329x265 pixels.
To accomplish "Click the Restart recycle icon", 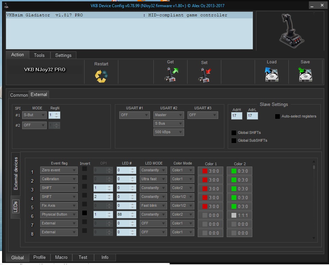I will click(101, 76).
